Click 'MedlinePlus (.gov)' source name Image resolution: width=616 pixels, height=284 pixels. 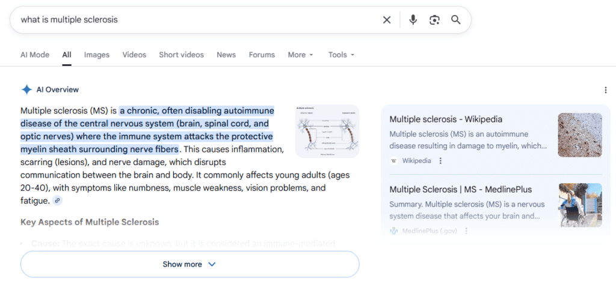430,231
